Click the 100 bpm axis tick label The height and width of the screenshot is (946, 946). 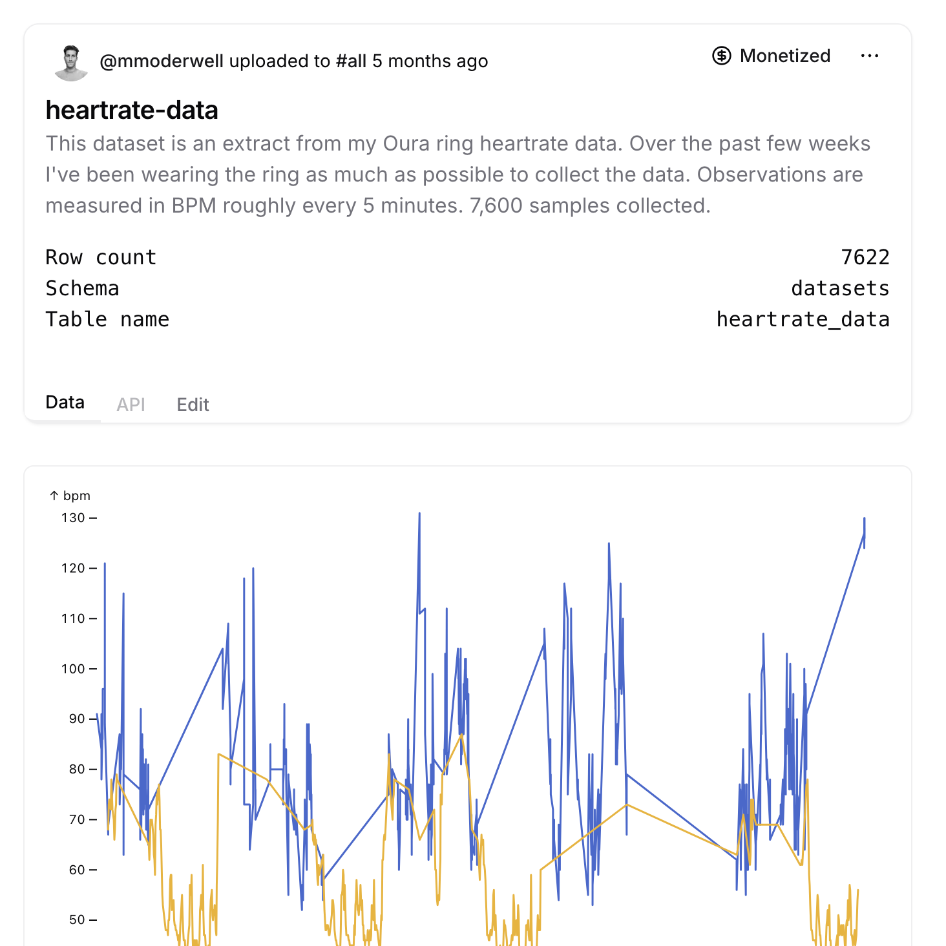coord(74,669)
